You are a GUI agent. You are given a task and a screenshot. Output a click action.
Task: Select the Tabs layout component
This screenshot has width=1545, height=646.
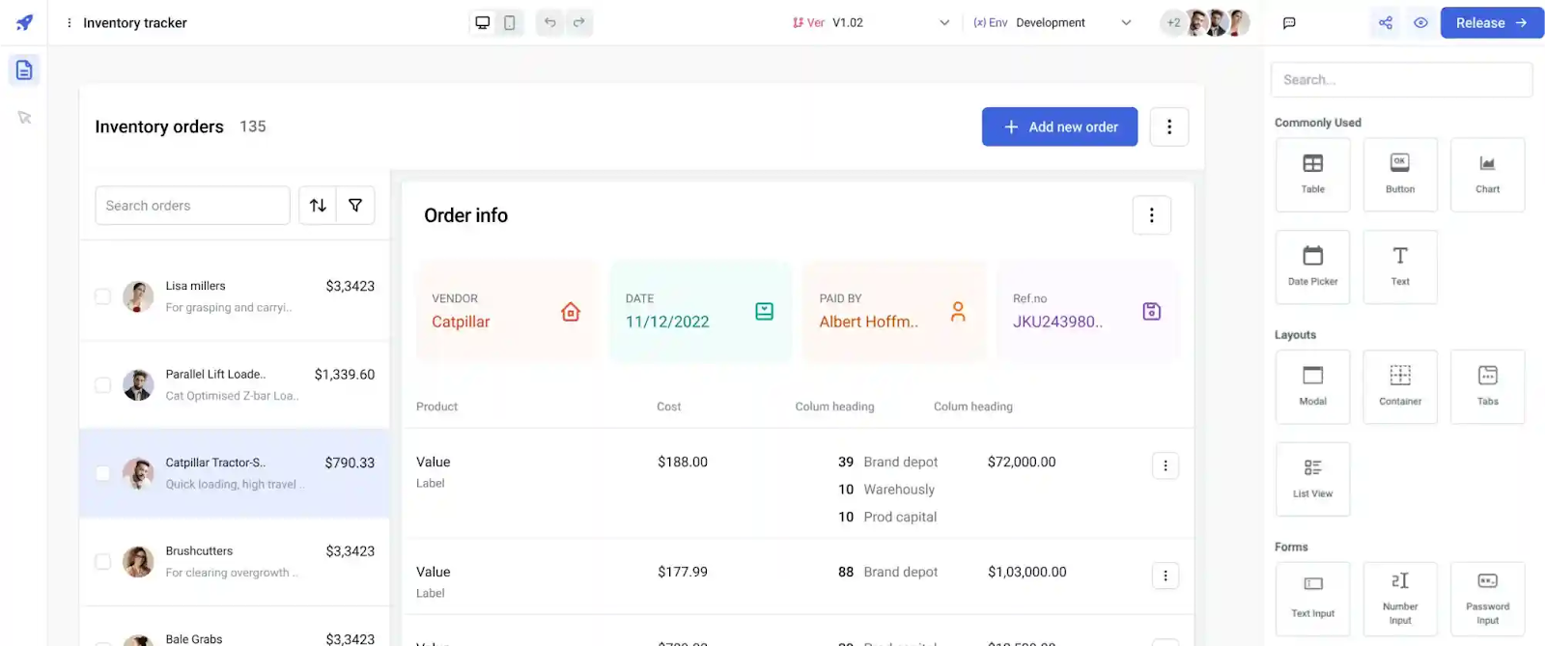(x=1487, y=387)
